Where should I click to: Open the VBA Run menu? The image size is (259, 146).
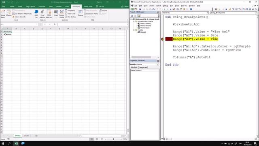coord(171,6)
